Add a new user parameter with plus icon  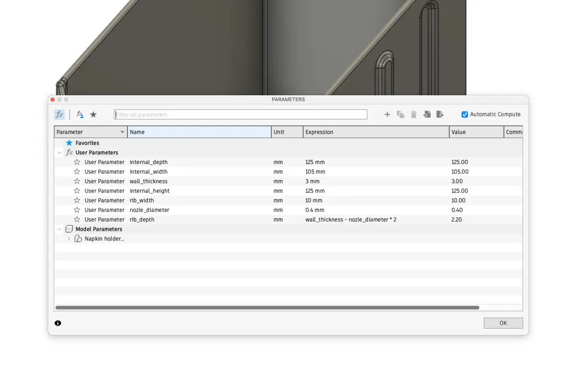click(387, 115)
